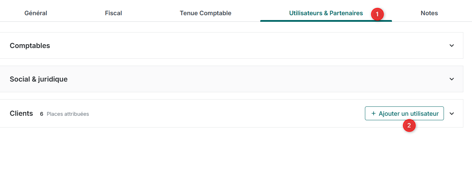Click the Social & juridique section title
The image size is (472, 170).
[x=38, y=79]
